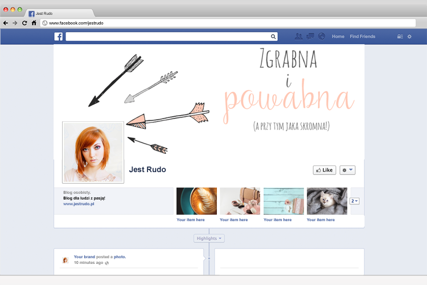
Task: Open the kitten in blanket thumbnail
Action: [327, 201]
